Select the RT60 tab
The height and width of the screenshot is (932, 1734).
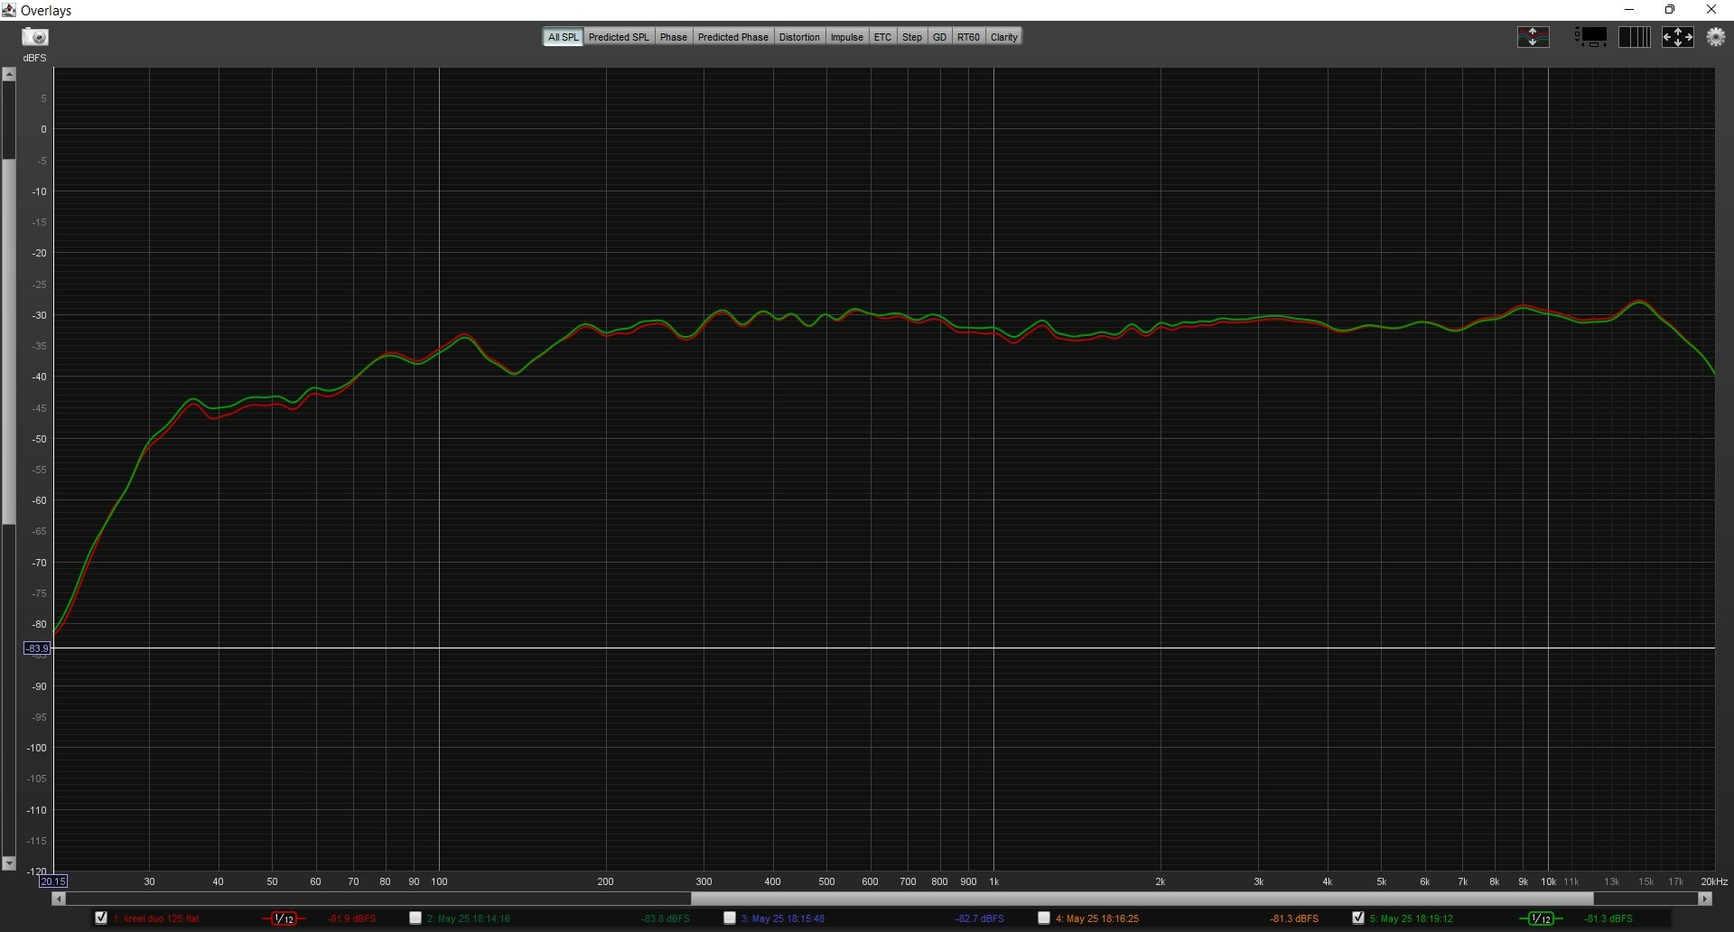point(967,37)
